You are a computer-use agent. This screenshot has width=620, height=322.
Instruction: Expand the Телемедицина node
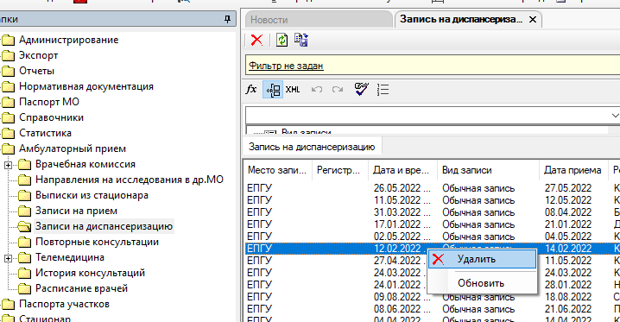click(x=8, y=258)
